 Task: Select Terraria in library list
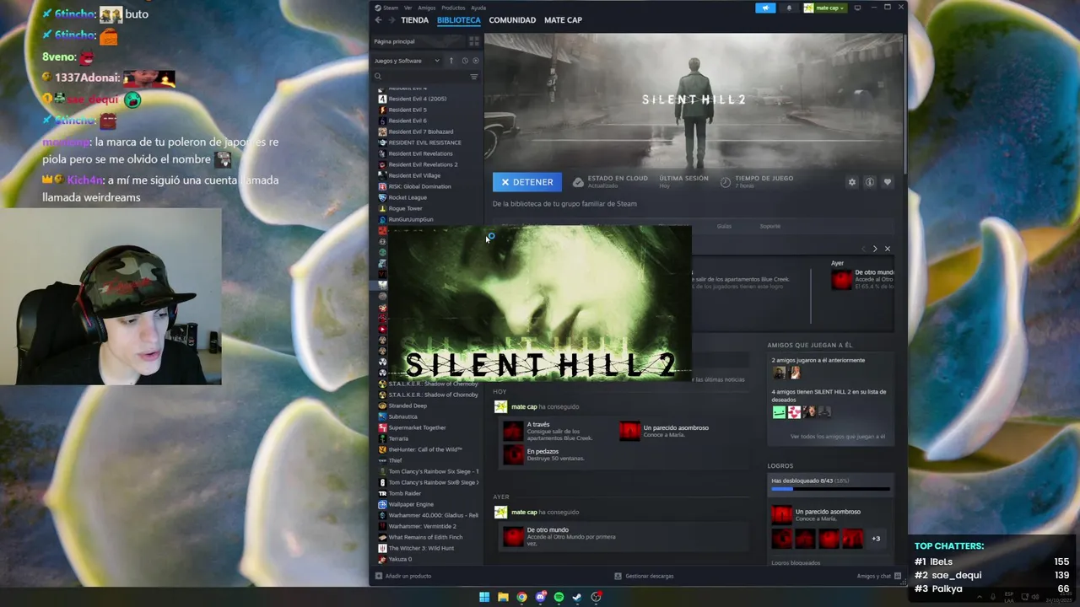(398, 438)
